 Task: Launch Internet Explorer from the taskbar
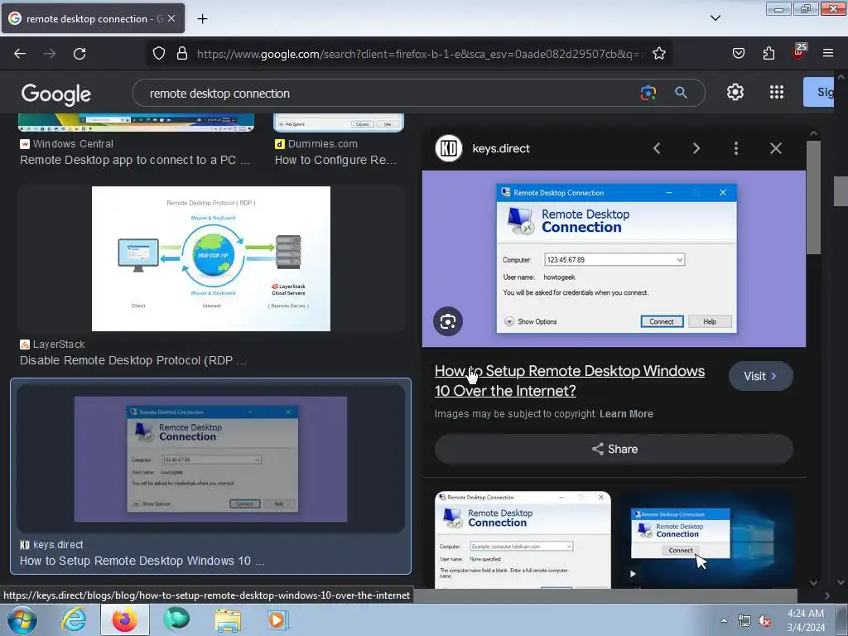click(x=74, y=619)
